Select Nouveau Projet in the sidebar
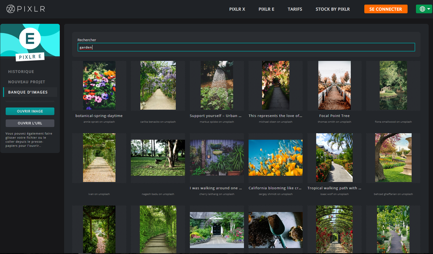 point(27,82)
